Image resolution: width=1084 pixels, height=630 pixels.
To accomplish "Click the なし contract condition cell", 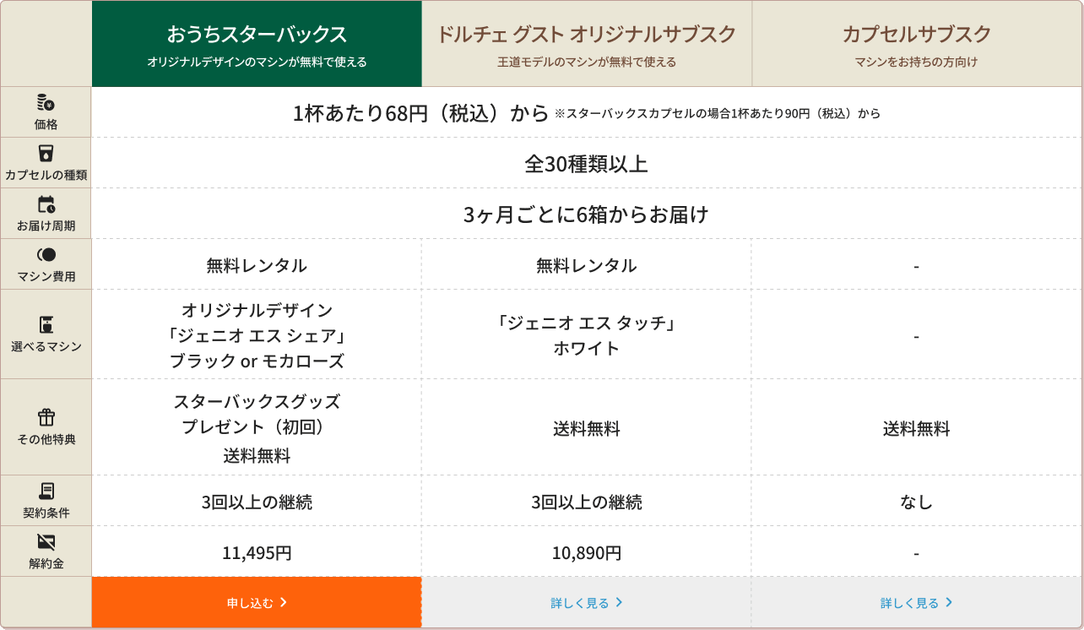I will [x=917, y=502].
